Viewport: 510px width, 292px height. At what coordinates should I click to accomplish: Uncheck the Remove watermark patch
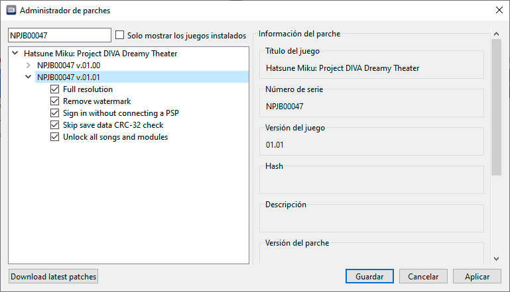[x=54, y=101]
